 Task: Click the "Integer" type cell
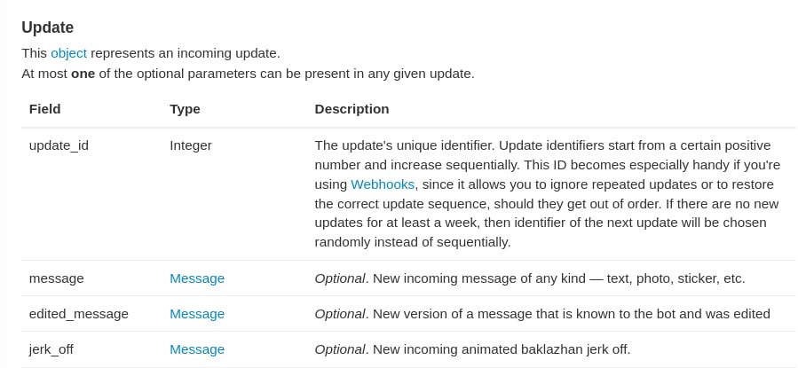point(191,145)
